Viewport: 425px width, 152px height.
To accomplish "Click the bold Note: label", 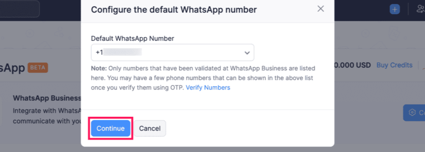I will point(99,68).
